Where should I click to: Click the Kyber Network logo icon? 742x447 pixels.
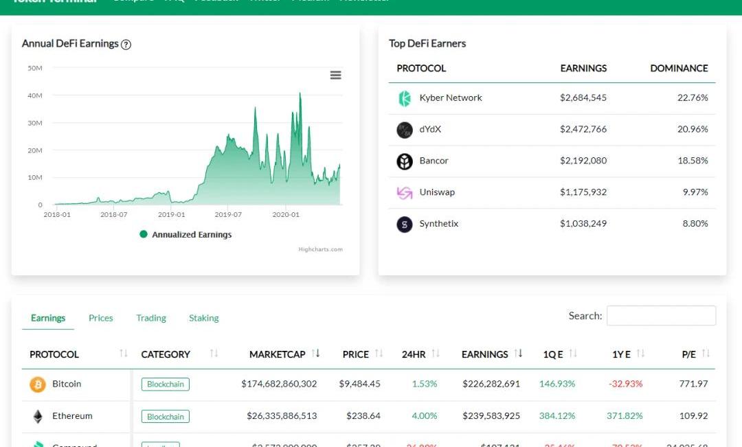coord(405,98)
